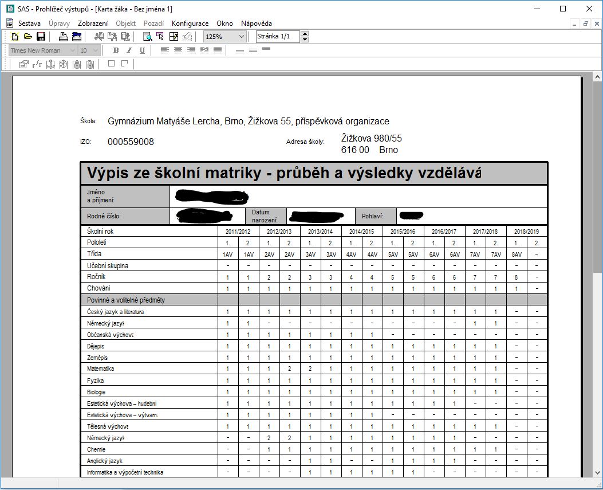Open the Konfigurace menu
Image resolution: width=603 pixels, height=490 pixels.
190,23
